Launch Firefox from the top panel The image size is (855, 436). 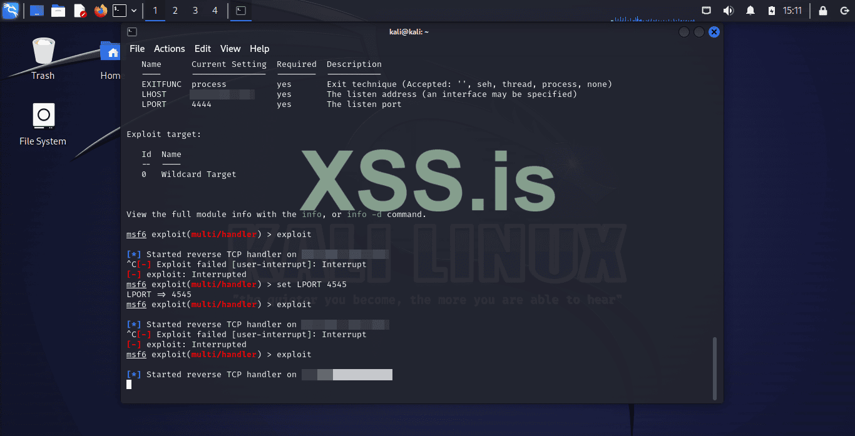[100, 11]
